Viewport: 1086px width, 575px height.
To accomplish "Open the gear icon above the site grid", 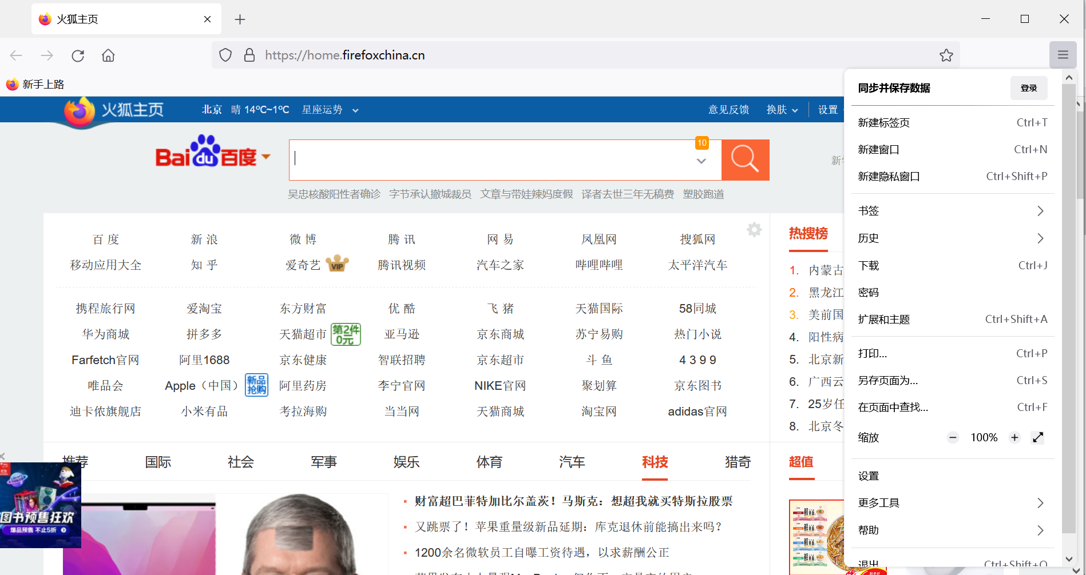I will (x=754, y=229).
